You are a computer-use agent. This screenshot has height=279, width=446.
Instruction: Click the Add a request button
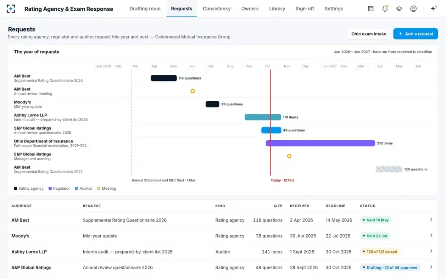click(x=416, y=34)
